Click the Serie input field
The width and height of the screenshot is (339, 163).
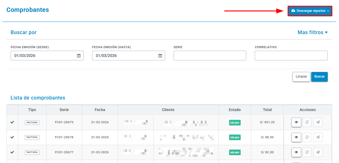pyautogui.click(x=210, y=55)
